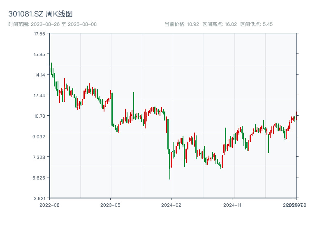
Task: Select the 时间范围 date range text
Action: [x=52, y=24]
